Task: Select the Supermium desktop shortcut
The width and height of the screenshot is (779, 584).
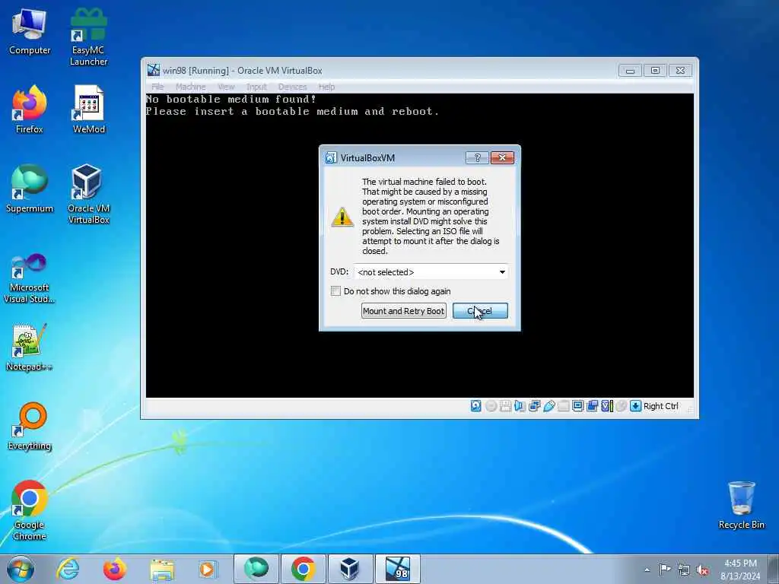Action: [x=30, y=189]
